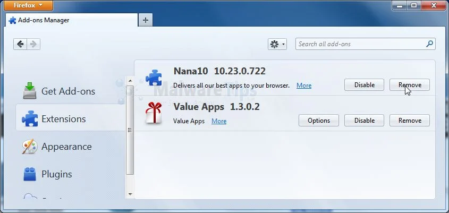Maximize the Firefox window

[x=413, y=5]
